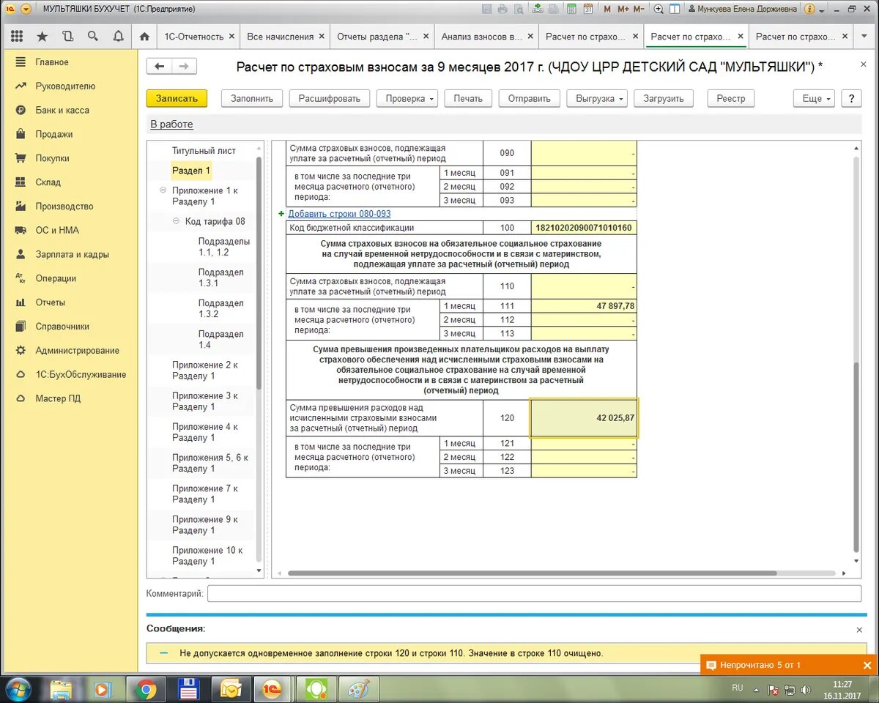Select Приложение 9 к Разделу 1
879x703 pixels.
pyautogui.click(x=204, y=524)
